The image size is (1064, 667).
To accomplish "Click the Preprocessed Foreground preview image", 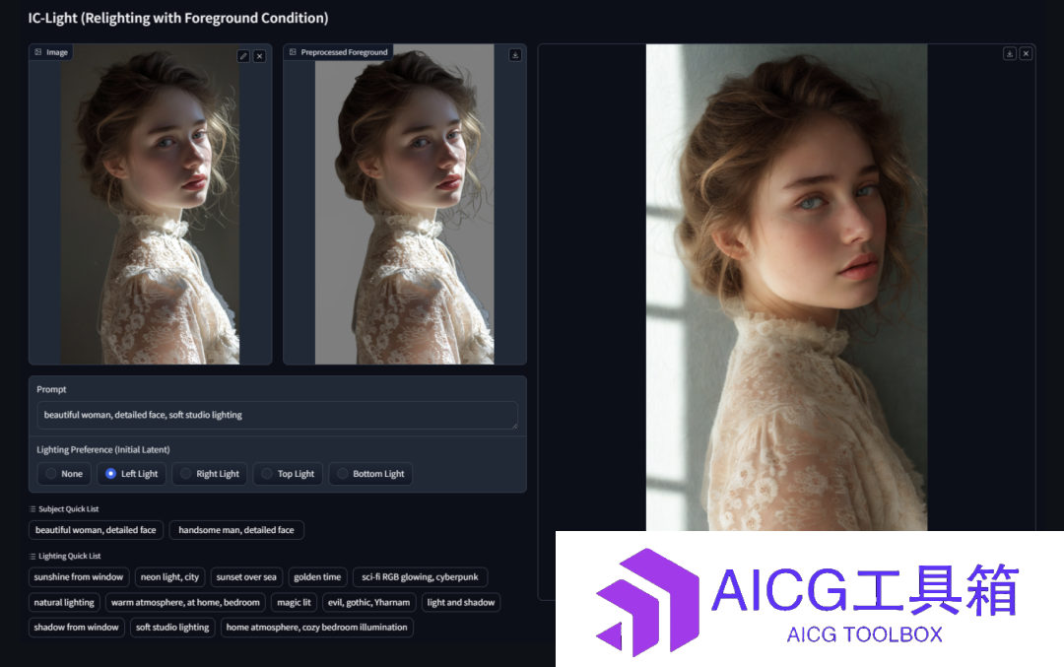I will [405, 204].
